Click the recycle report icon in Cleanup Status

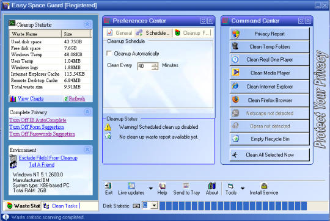[108, 136]
